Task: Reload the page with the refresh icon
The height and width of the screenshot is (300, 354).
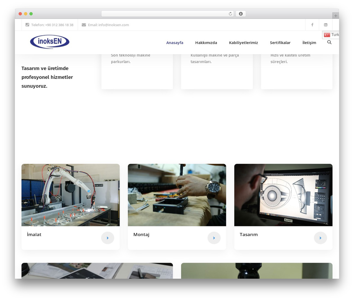Action: (x=230, y=14)
